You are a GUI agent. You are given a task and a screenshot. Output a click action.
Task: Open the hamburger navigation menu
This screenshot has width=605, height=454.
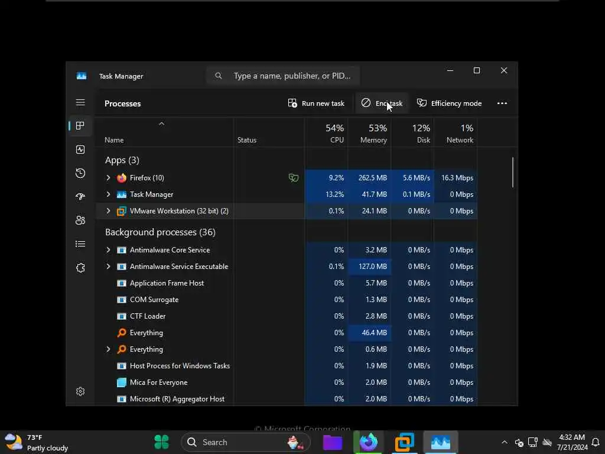80,103
